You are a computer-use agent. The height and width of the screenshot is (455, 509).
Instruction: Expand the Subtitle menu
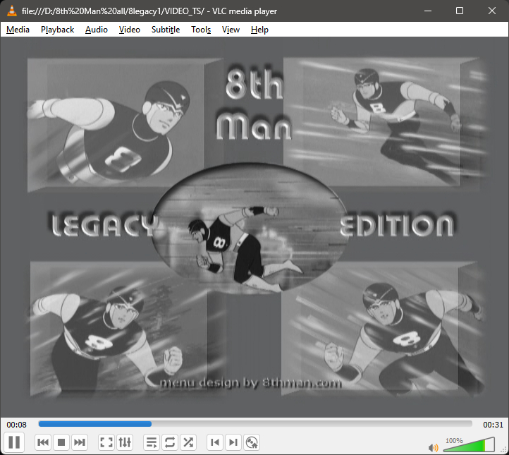click(166, 30)
